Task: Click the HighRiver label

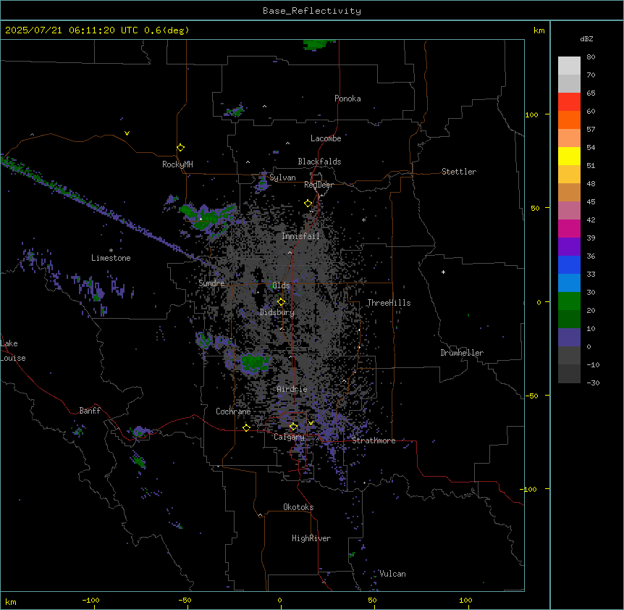Action: [311, 538]
